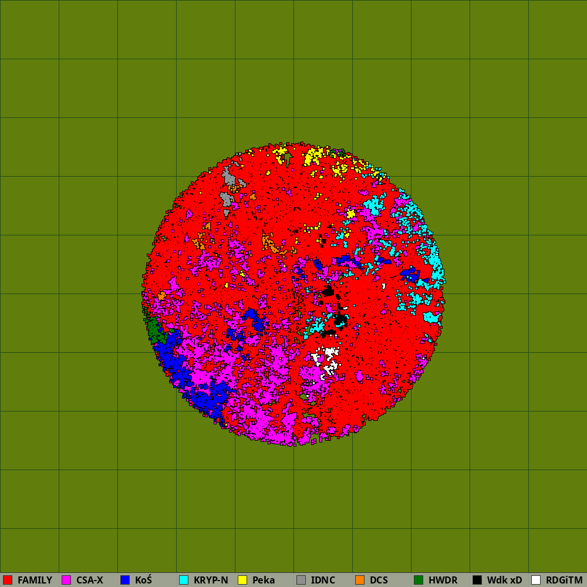Image resolution: width=587 pixels, height=587 pixels.
Task: Select the KRYP-N legend label
Action: pos(211,581)
